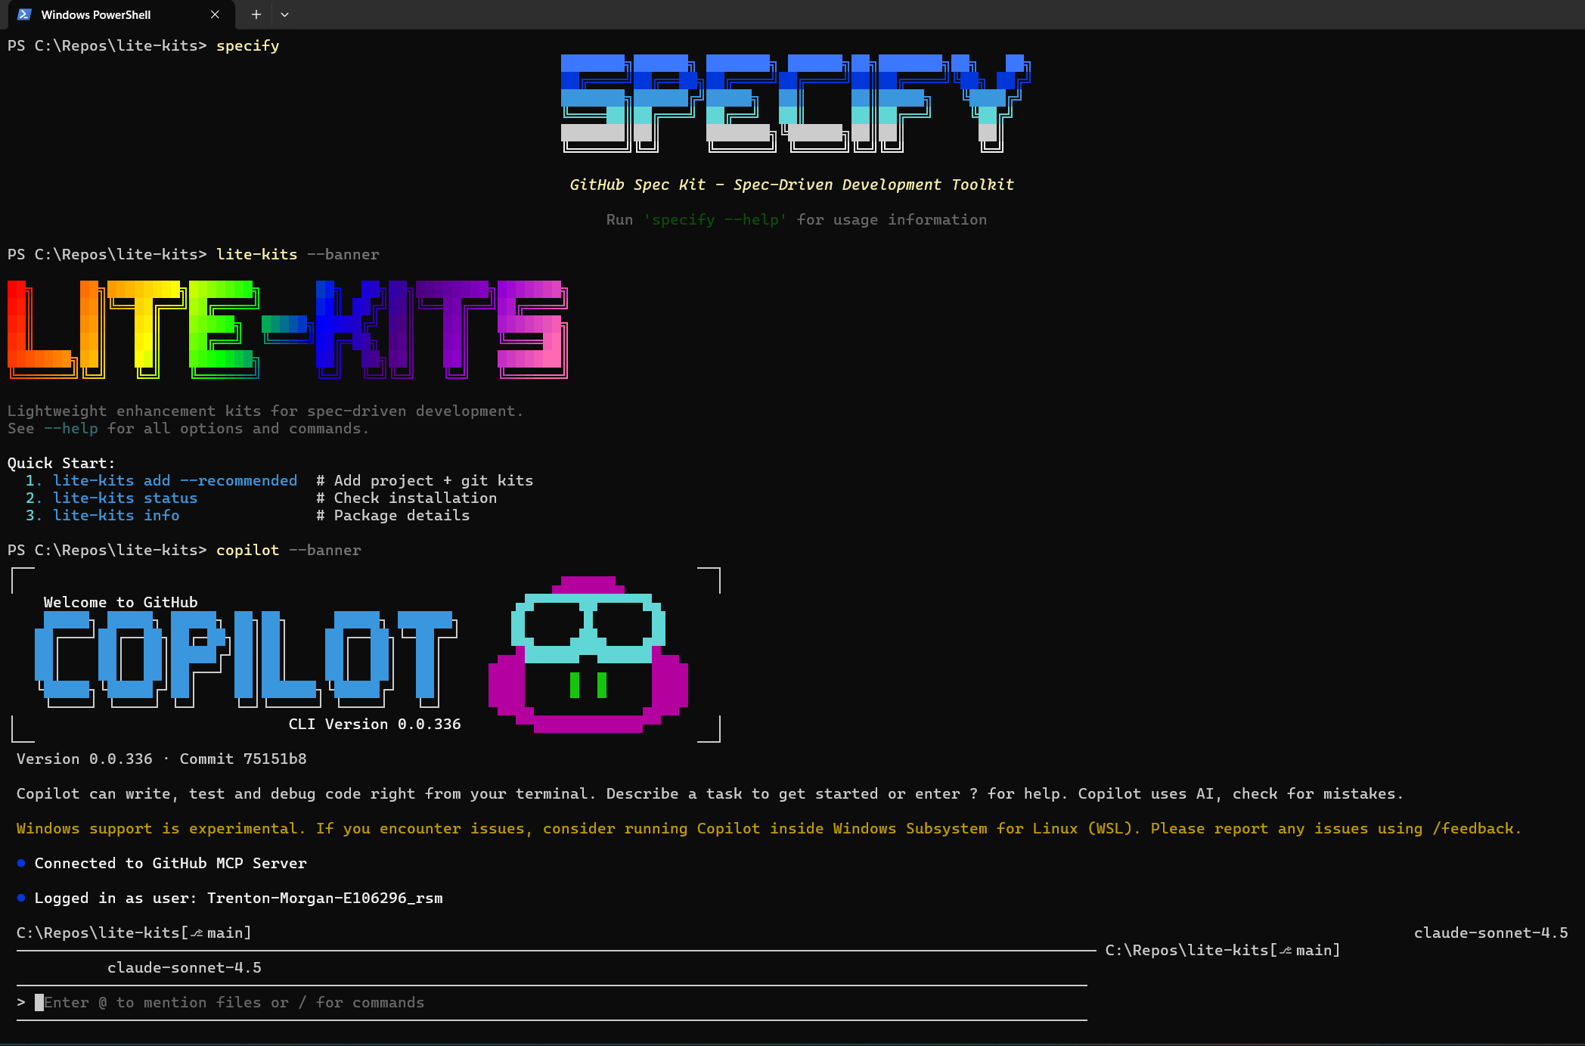Click "Connected to GitHub MCP Server" status text
This screenshot has width=1585, height=1046.
(171, 863)
